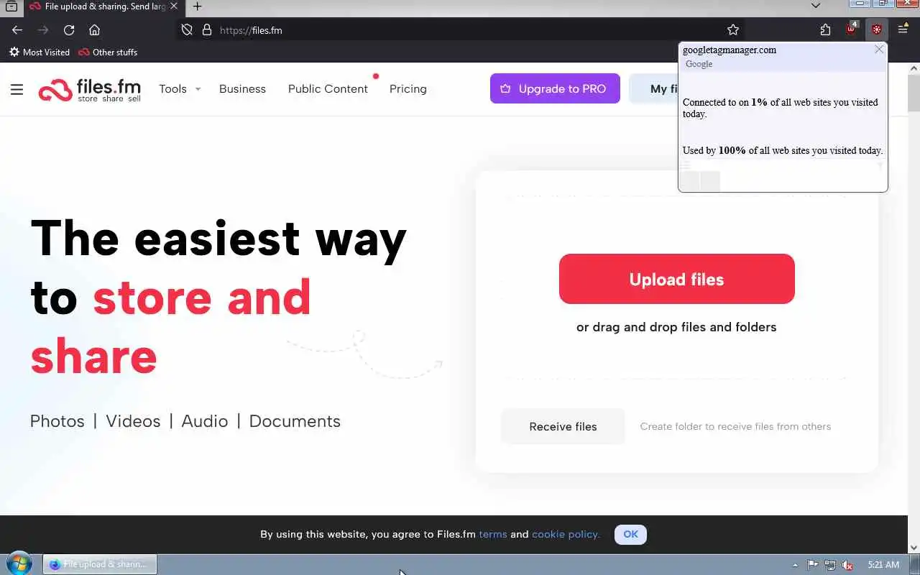Screen dimensions: 920x575
Task: Expand the list all tabs chevron
Action: tap(816, 6)
